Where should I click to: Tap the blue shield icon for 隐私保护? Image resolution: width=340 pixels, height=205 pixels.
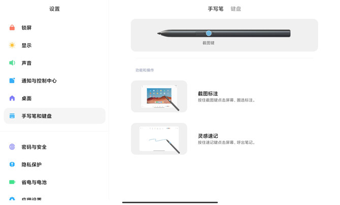coord(12,164)
